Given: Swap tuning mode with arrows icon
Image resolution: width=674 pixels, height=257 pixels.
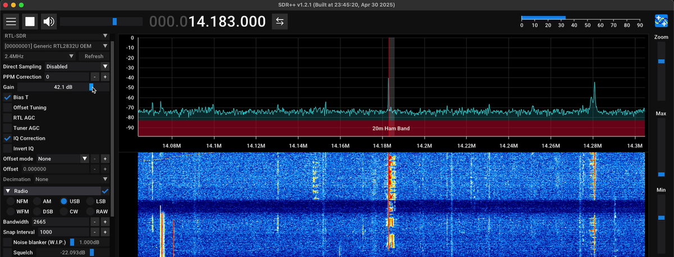Looking at the screenshot, I should [x=280, y=22].
